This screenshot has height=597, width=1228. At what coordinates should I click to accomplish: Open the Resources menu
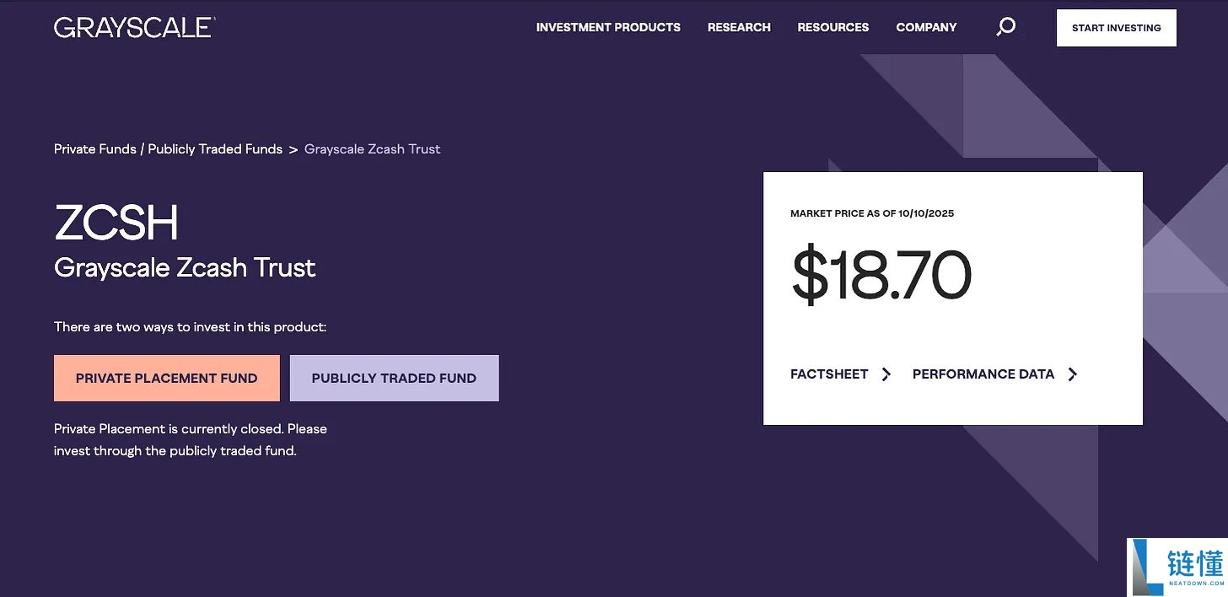coord(832,27)
